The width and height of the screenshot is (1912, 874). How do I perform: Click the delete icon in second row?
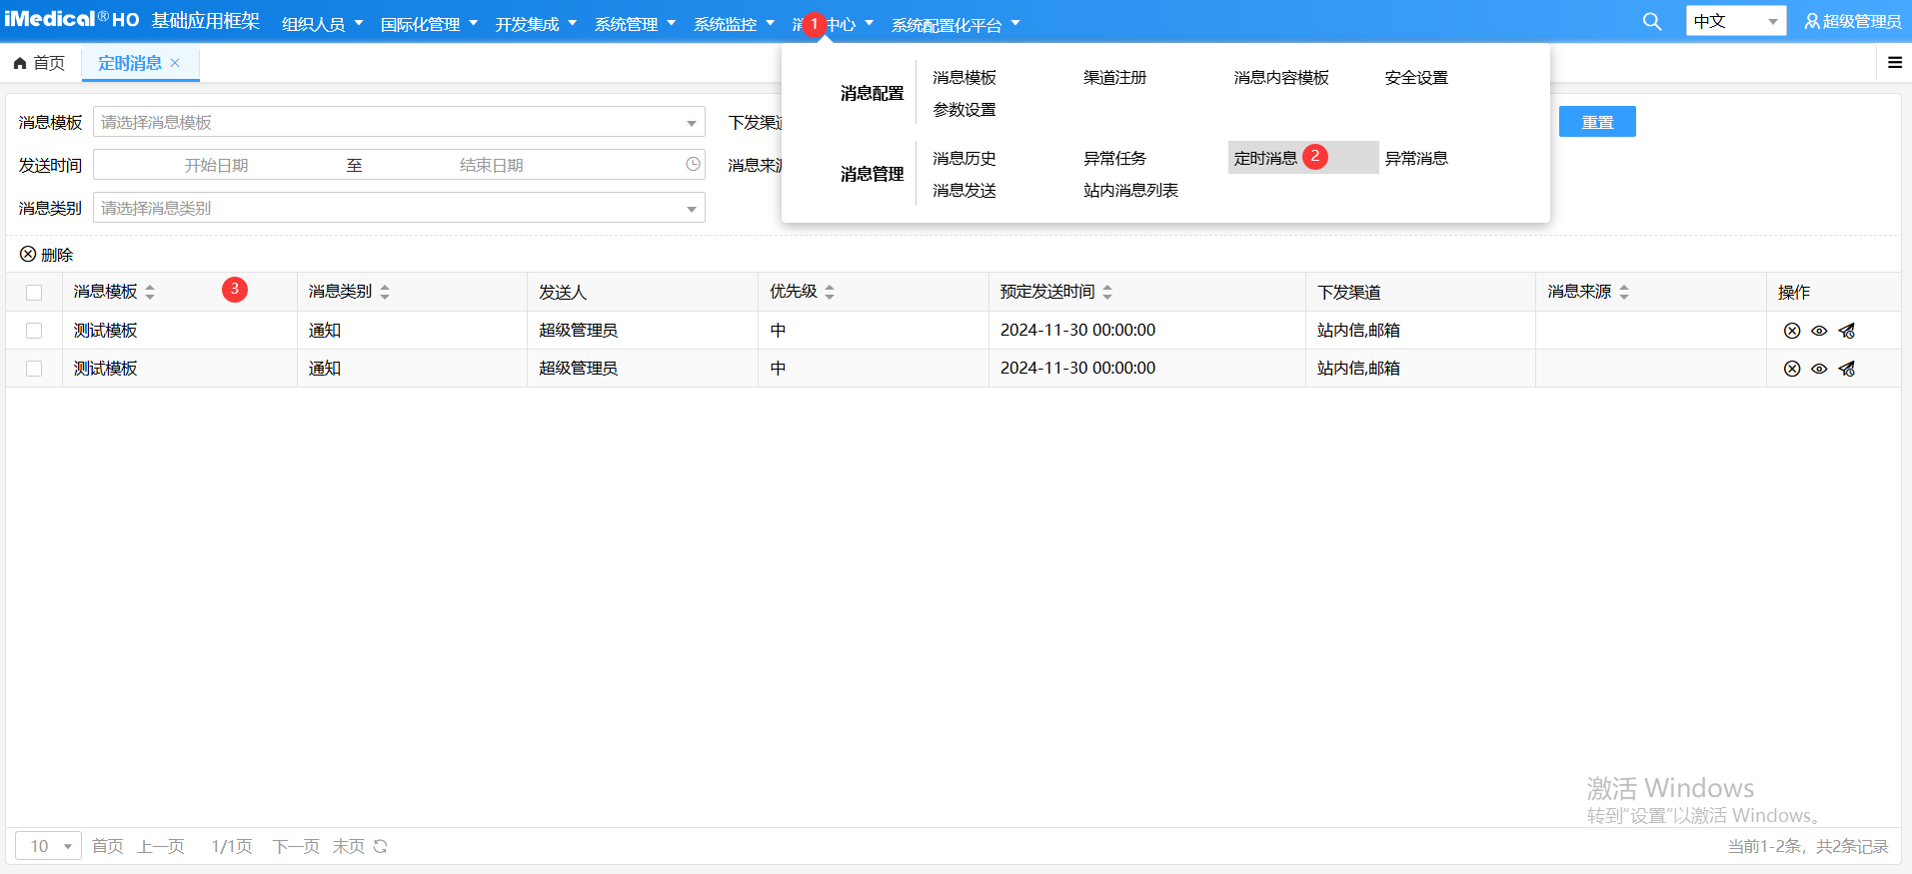(1791, 369)
